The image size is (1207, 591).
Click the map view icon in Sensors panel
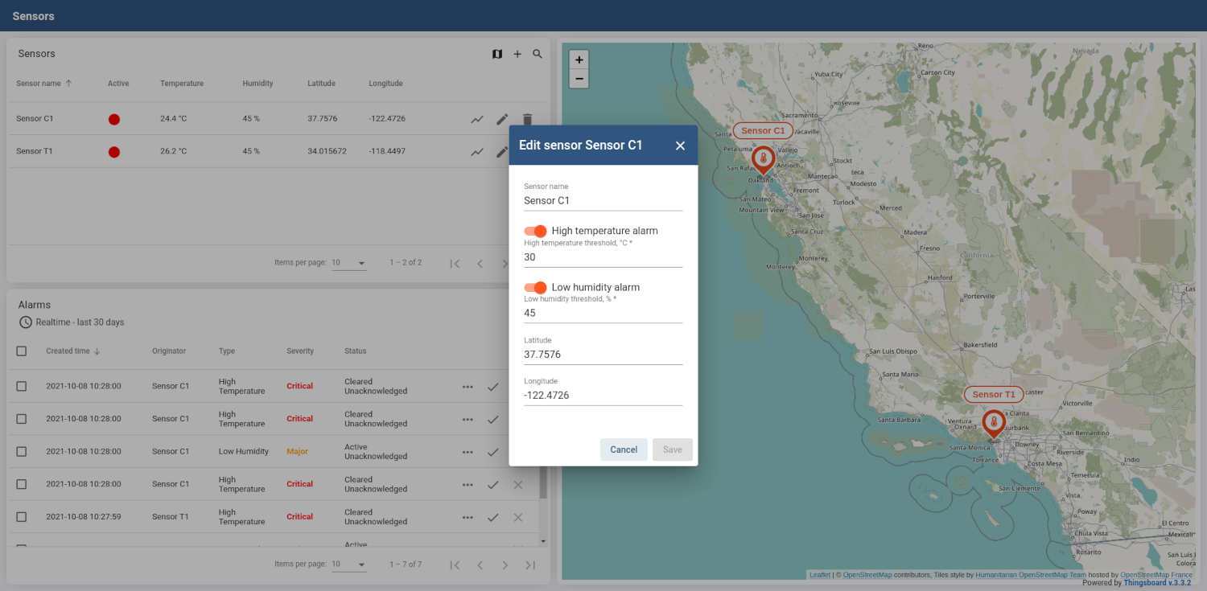pos(497,54)
